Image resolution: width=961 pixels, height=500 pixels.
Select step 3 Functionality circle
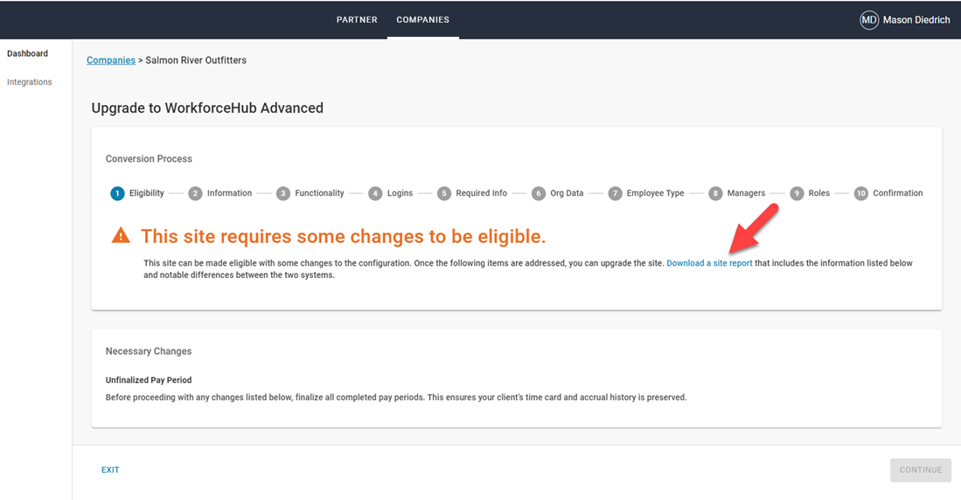point(282,193)
